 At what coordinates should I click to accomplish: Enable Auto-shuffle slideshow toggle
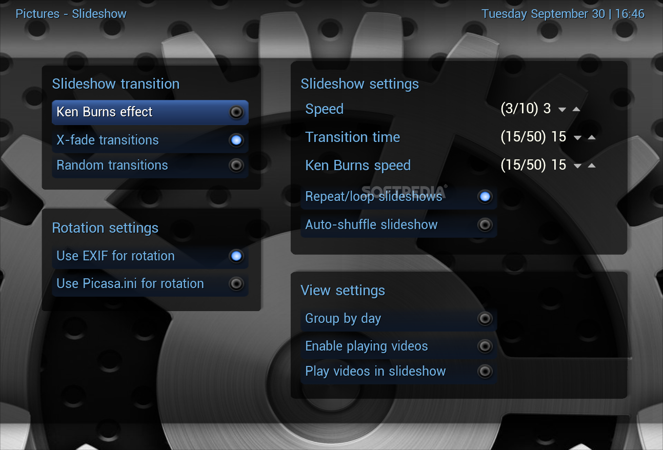point(485,224)
